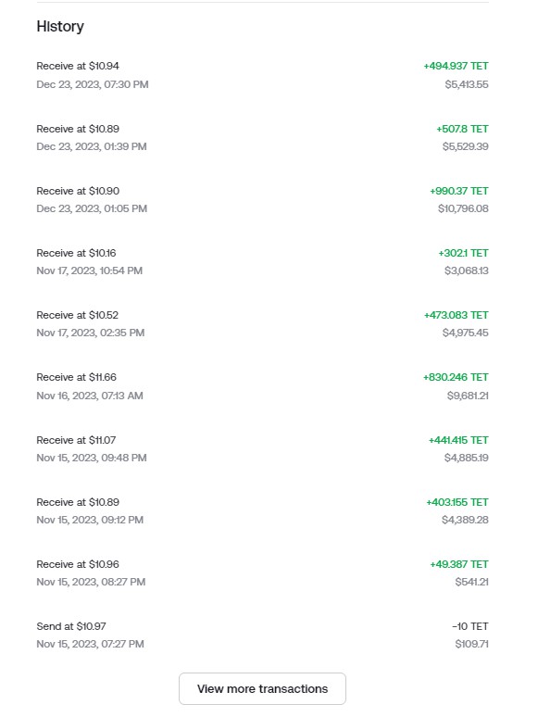Select the $10,796.08 transaction value
This screenshot has height=717, width=538.
[x=463, y=208]
